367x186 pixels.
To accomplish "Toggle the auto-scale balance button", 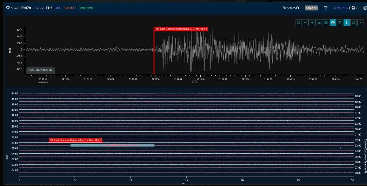I will (x=333, y=23).
